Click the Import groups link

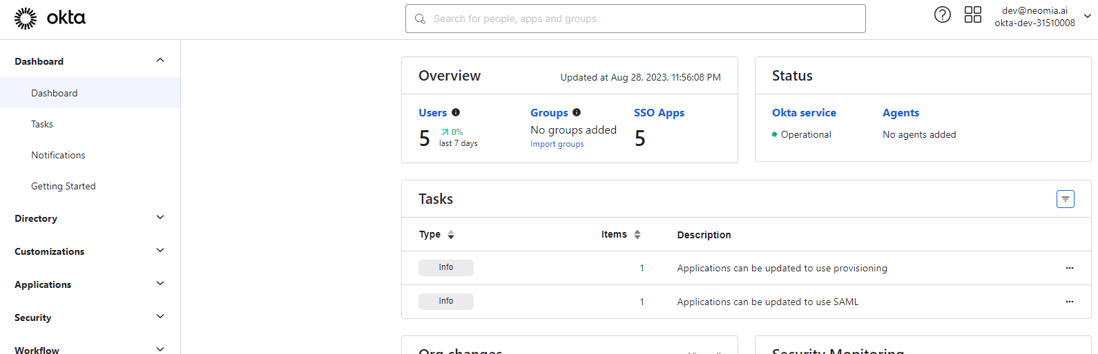(x=557, y=144)
